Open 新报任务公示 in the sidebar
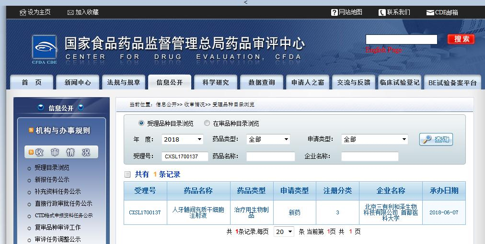This screenshot has width=485, height=244. point(52,179)
